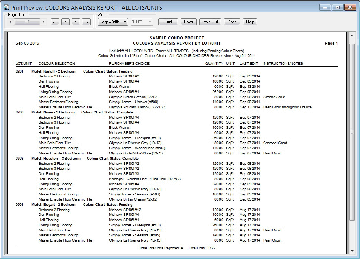Click 'Almond Grout' note
This screenshot has width=360, height=259.
point(274,97)
